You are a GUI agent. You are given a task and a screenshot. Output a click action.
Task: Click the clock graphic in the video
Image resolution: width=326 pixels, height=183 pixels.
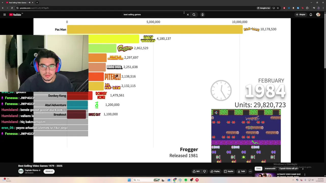[x=221, y=90]
